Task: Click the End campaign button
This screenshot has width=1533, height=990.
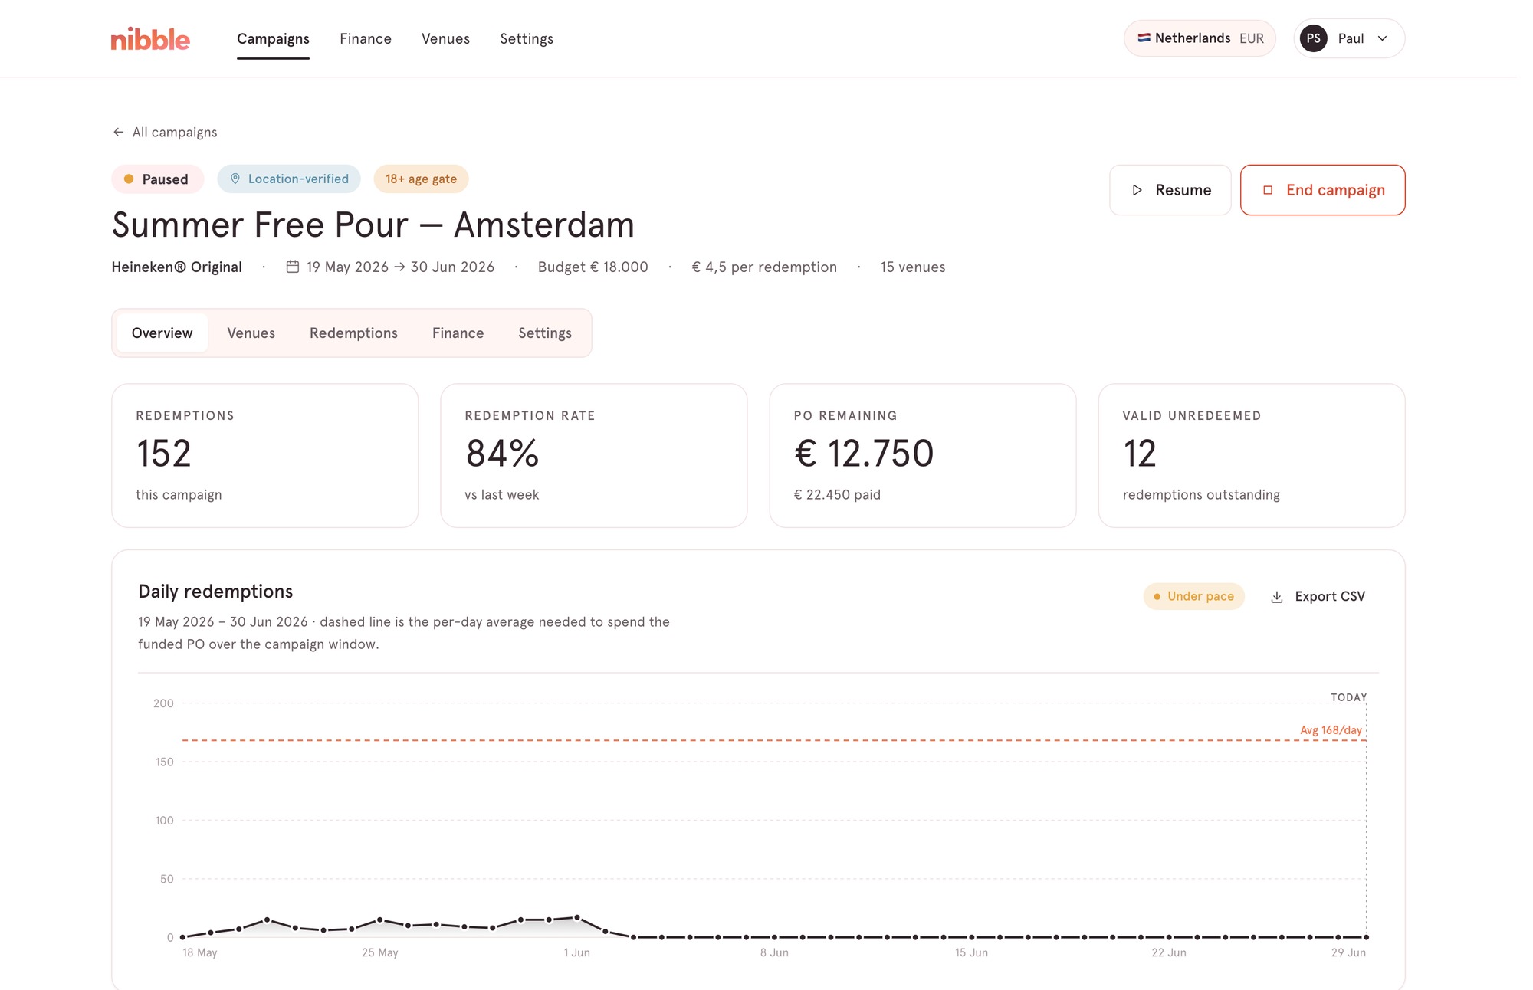Action: pos(1323,190)
